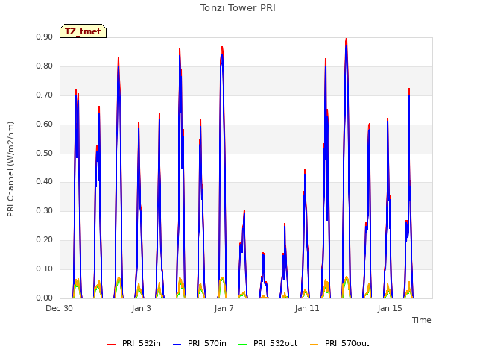Click the green PRI_532out legend swatch
The image size is (477, 358).
tap(243, 345)
